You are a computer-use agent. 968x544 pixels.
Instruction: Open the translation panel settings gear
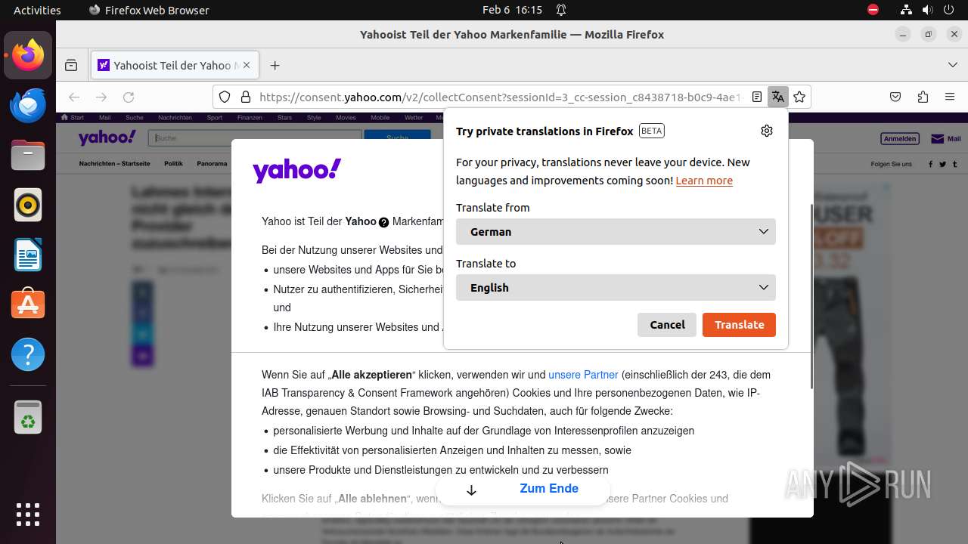[767, 131]
